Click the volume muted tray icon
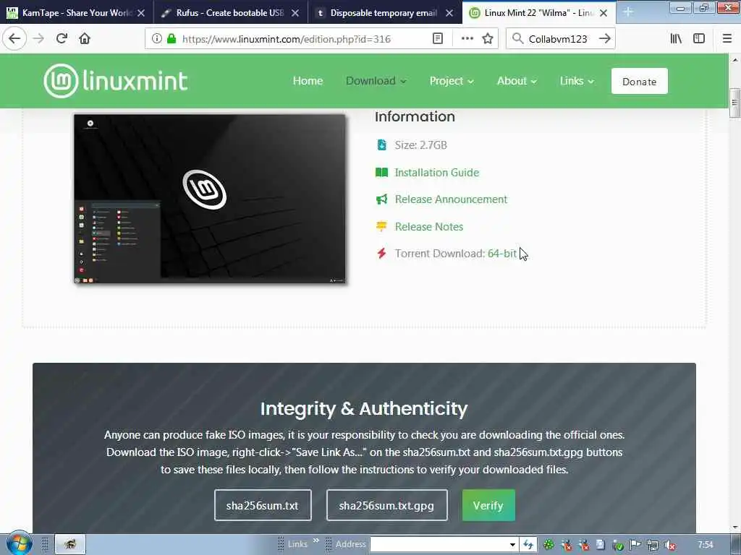The height and width of the screenshot is (555, 741). pos(670,545)
